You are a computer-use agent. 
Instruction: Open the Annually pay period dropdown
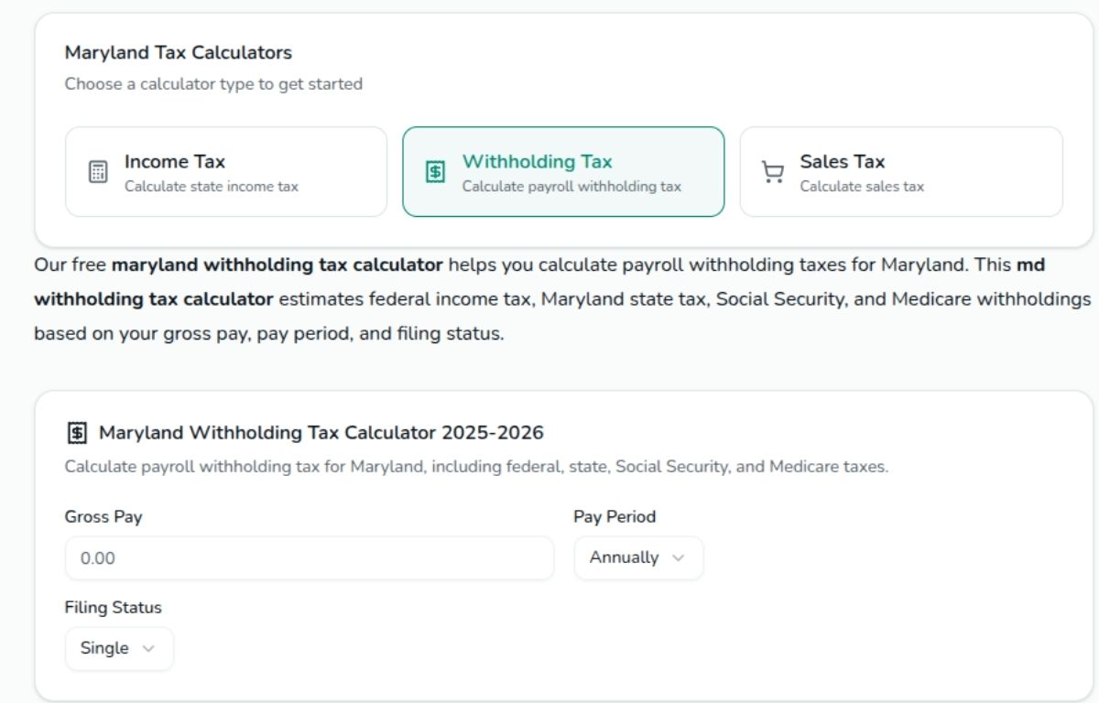coord(638,557)
